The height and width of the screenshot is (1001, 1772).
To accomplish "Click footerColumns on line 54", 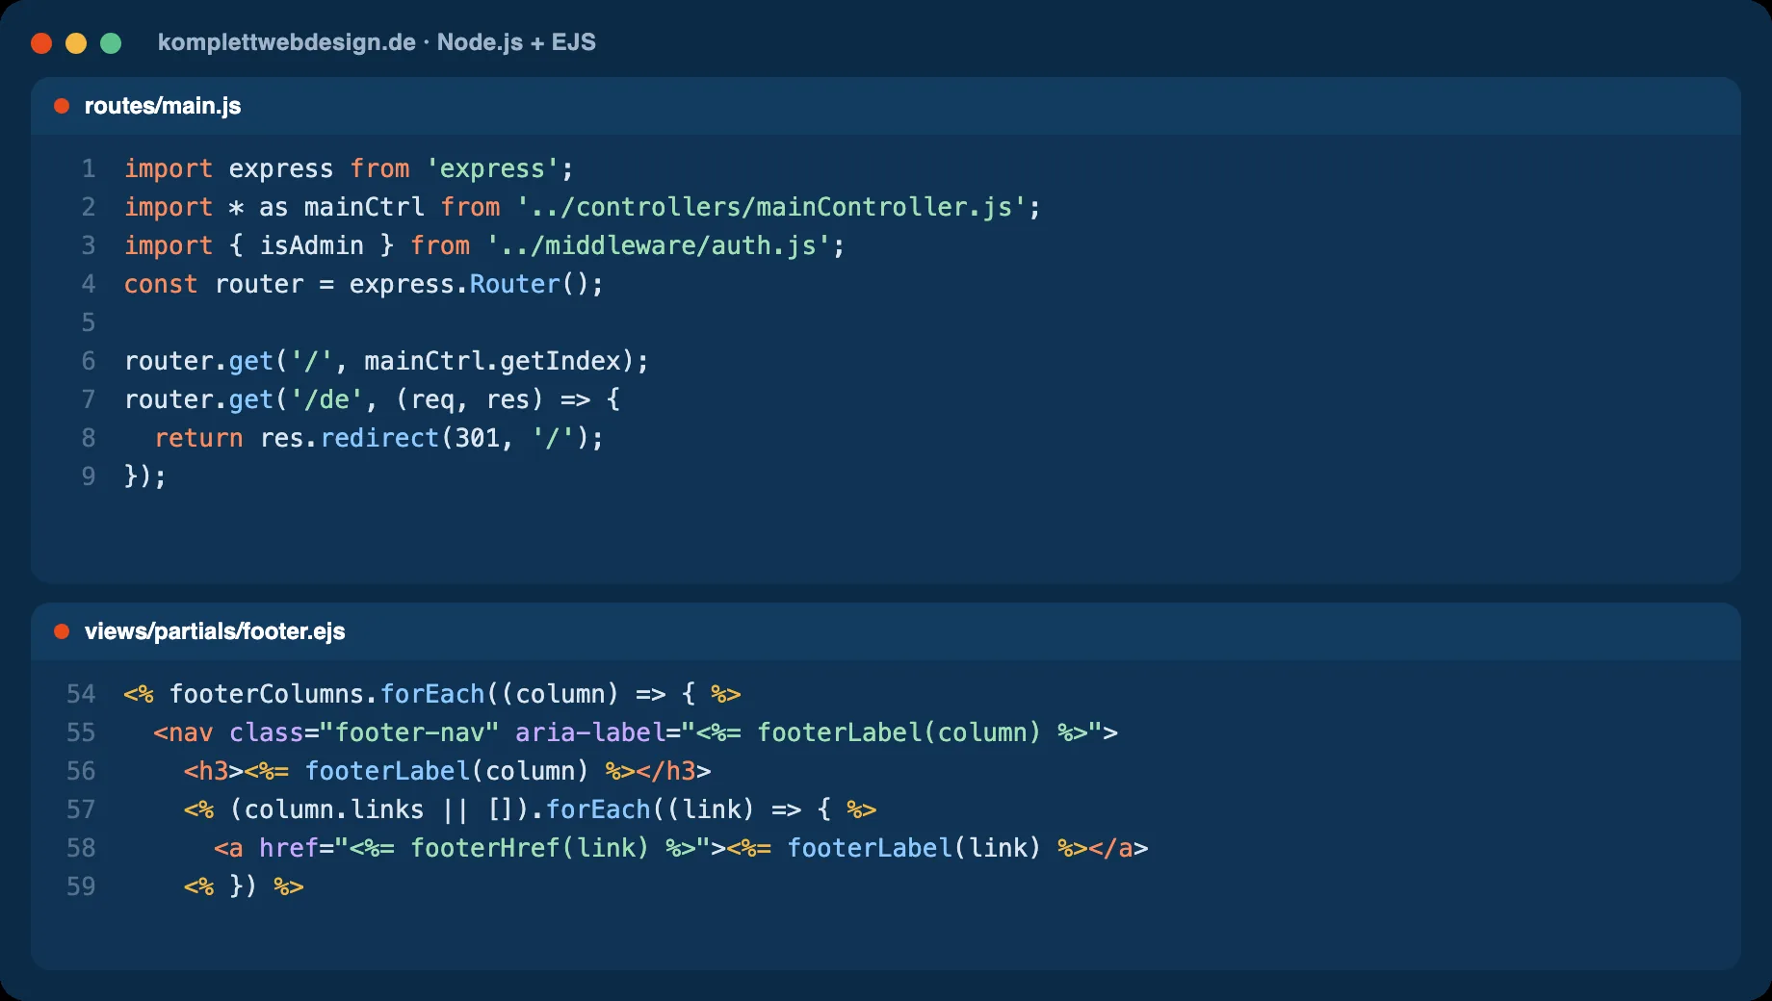I will tap(267, 694).
